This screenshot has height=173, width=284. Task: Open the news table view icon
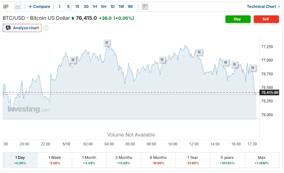(145, 7)
